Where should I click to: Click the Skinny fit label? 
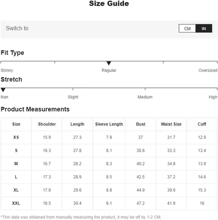7,70
